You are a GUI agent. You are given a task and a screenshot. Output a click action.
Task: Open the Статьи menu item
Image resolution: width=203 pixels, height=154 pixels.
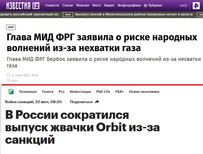[x=68, y=5]
